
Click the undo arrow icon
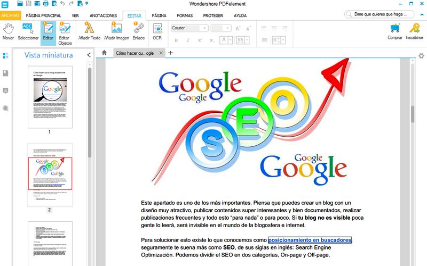click(62, 4)
